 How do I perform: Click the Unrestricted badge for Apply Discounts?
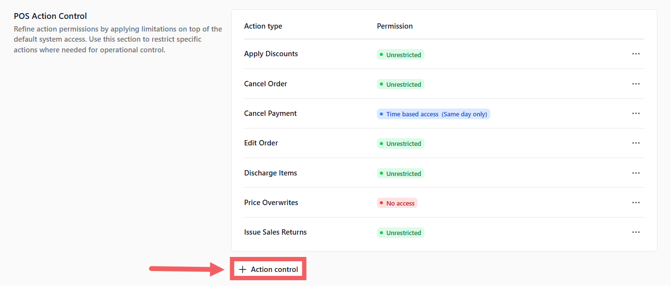[400, 55]
